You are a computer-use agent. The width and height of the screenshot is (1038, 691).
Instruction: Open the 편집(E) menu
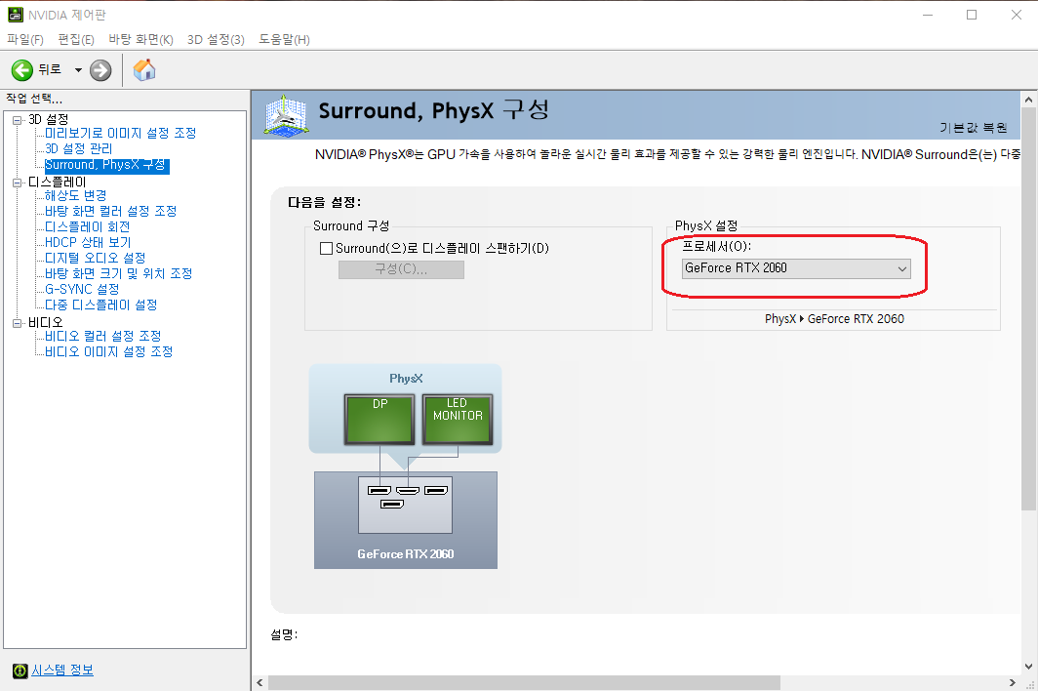[76, 40]
